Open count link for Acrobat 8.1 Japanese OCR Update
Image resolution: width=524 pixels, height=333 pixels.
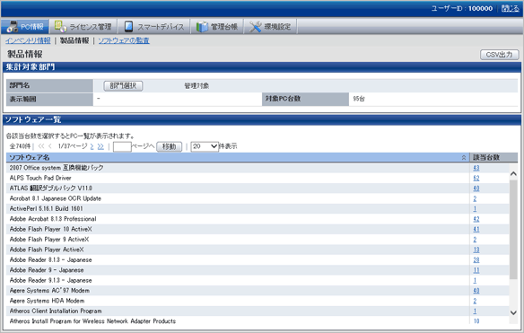pyautogui.click(x=475, y=198)
